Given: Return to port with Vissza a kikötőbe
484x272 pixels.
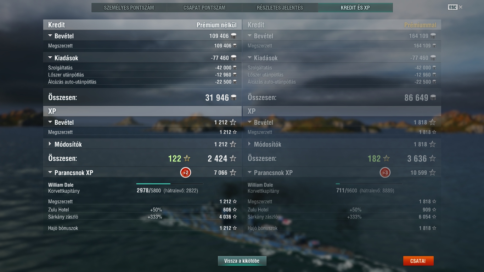Looking at the screenshot, I should point(242,261).
